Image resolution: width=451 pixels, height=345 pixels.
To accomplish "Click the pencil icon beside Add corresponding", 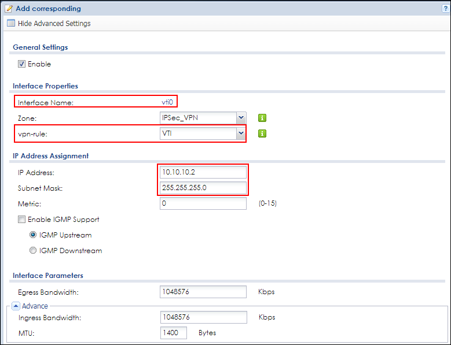I will [x=9, y=9].
